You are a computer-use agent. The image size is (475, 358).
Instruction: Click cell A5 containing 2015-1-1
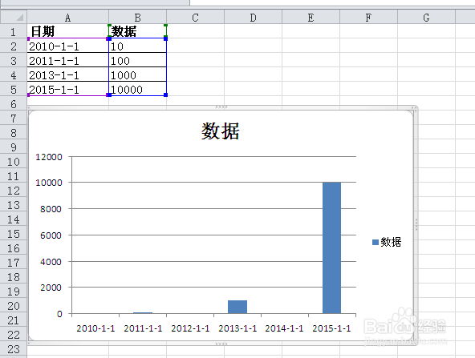(x=68, y=89)
